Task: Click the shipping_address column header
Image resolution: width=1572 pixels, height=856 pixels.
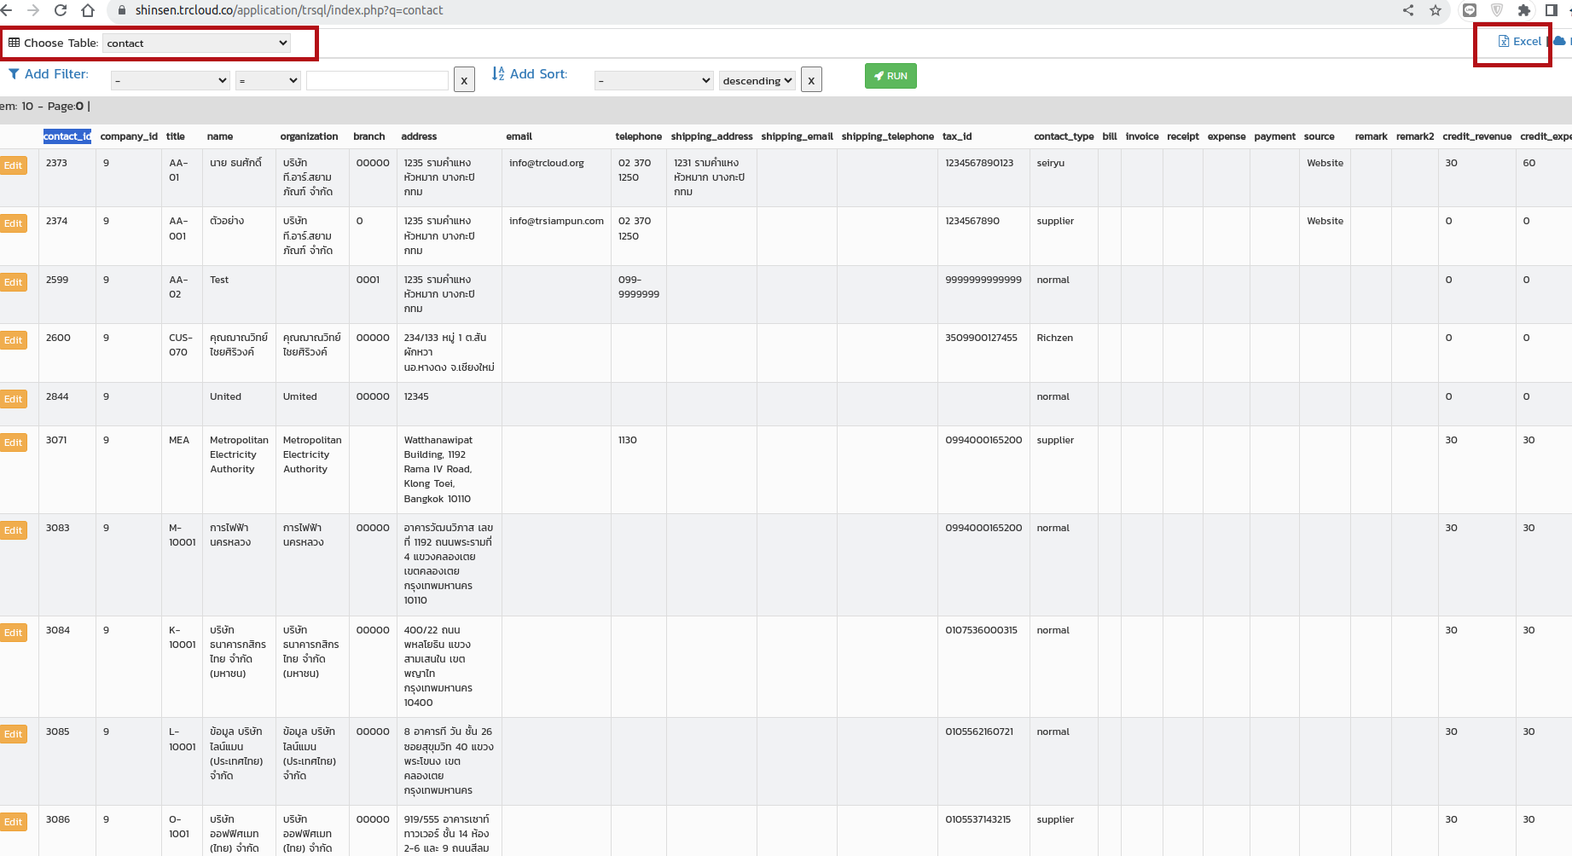Action: [x=711, y=136]
